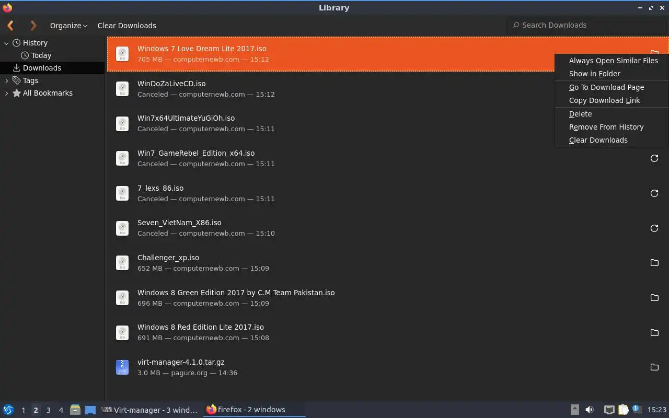The width and height of the screenshot is (669, 418).
Task: Click the Win7x64UltimateYuGiOh.iso file icon
Action: [x=122, y=123]
